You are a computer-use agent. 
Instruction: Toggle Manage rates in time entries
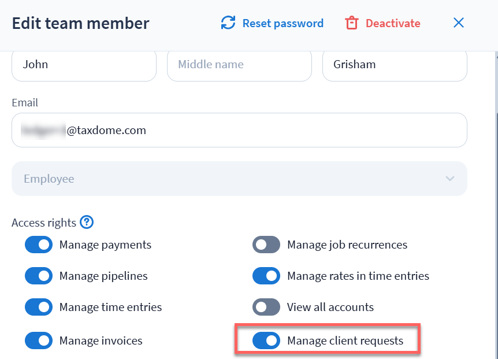click(266, 276)
